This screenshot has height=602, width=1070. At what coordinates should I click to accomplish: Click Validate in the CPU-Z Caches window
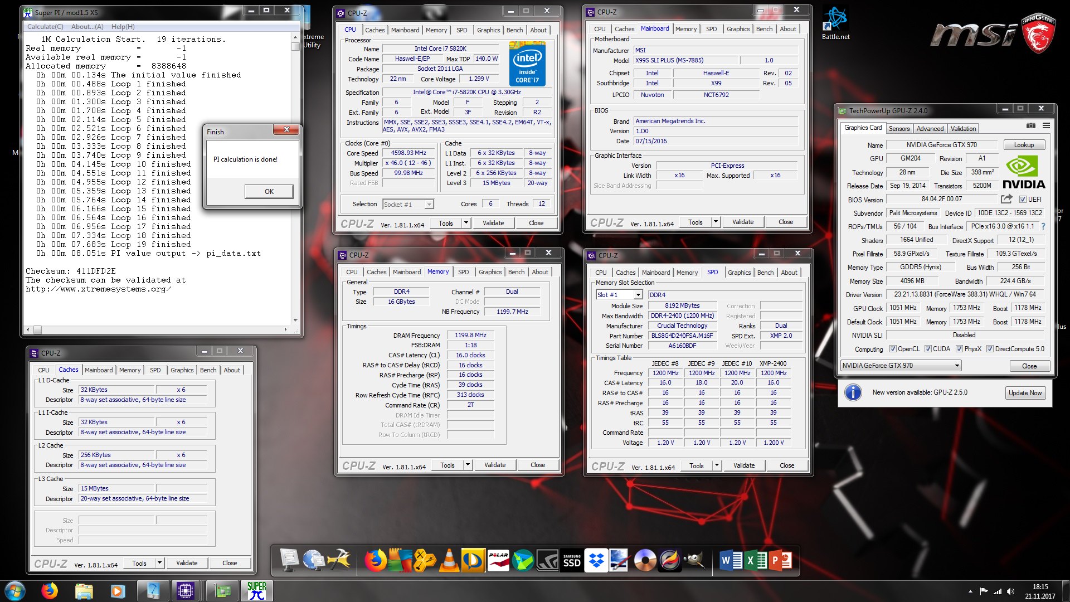point(187,563)
